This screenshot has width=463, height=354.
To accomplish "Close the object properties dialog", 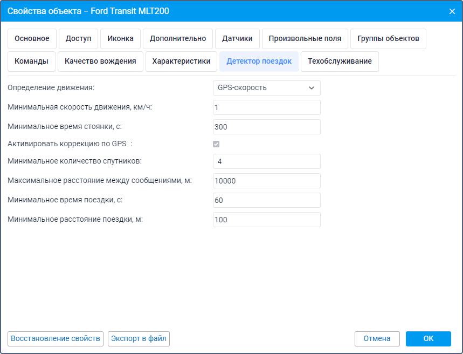I will click(452, 11).
